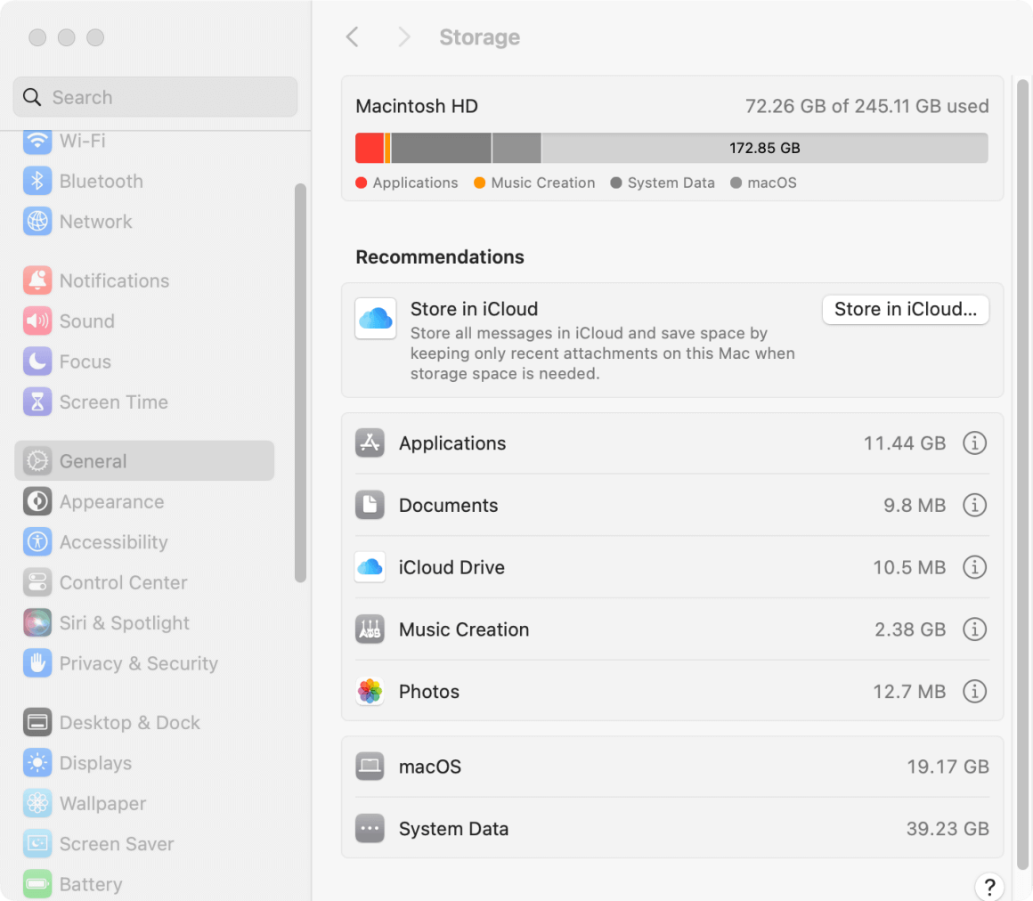1033x901 pixels.
Task: Open Battery settings at the sidebar bottom
Action: (x=90, y=884)
